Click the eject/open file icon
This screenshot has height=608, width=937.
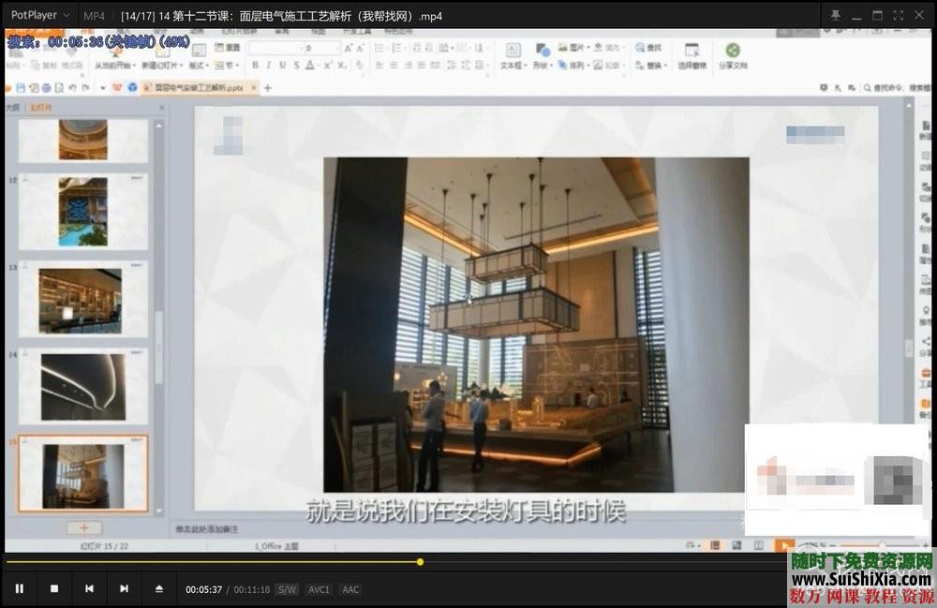click(x=158, y=589)
